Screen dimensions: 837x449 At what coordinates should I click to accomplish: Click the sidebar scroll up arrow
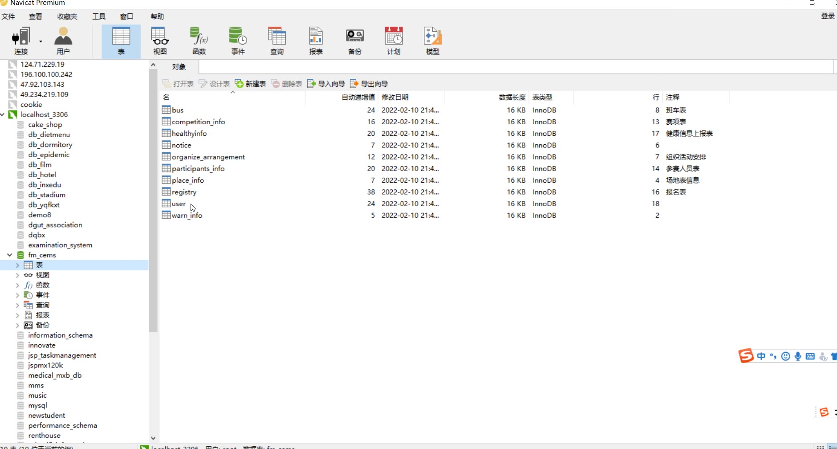(x=153, y=65)
